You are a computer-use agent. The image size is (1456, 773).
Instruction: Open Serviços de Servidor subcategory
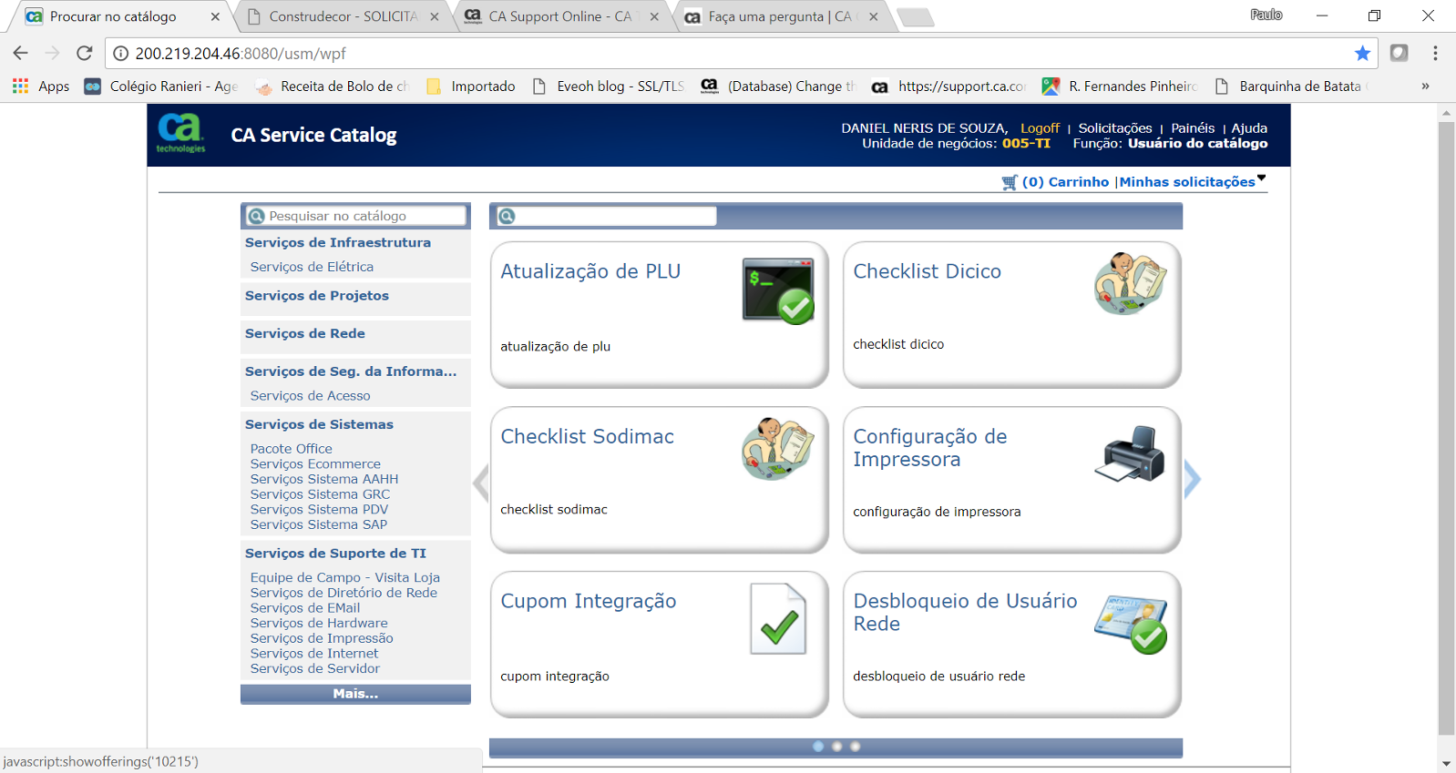pos(315,668)
